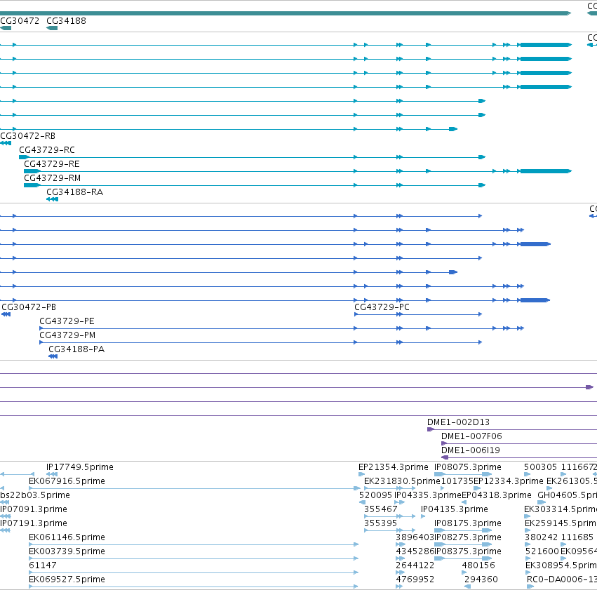The width and height of the screenshot is (597, 590).
Task: Click clone label DME1-002D13
Action: tap(458, 422)
